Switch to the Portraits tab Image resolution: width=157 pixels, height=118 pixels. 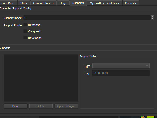tap(131, 3)
